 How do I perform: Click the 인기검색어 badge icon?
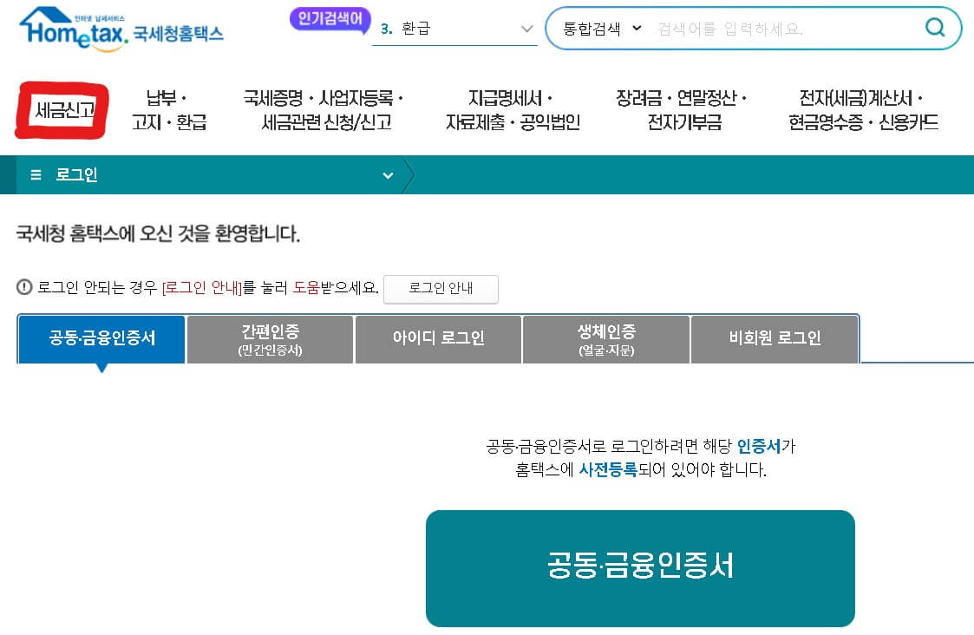point(330,20)
